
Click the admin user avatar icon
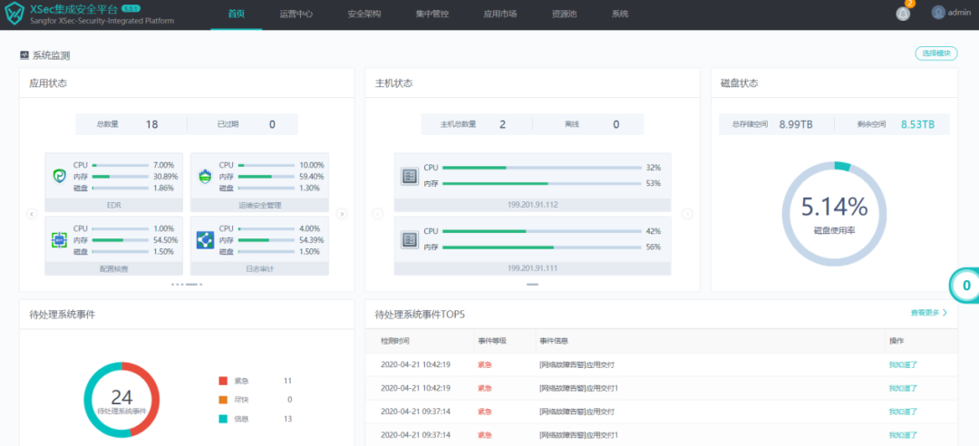pos(938,13)
